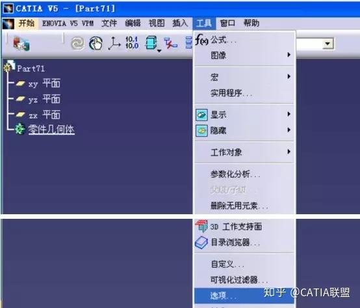Open the 显示 submenu
The width and height of the screenshot is (360, 308).
coord(244,115)
